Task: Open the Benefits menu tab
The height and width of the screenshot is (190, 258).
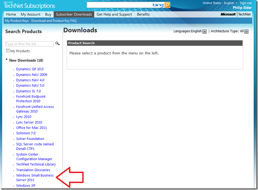Action: coord(143,14)
